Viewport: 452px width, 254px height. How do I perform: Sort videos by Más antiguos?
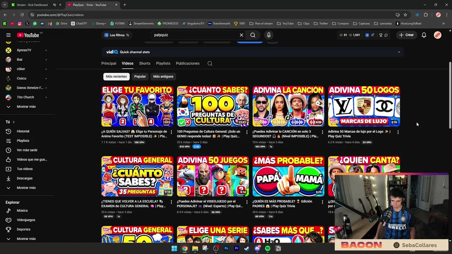tap(163, 77)
